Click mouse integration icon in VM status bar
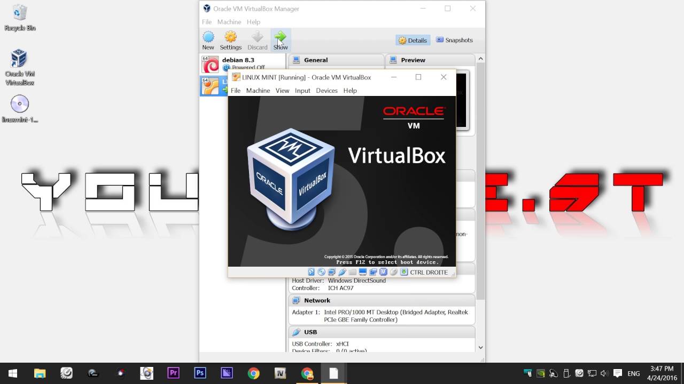684x384 pixels. coord(394,272)
